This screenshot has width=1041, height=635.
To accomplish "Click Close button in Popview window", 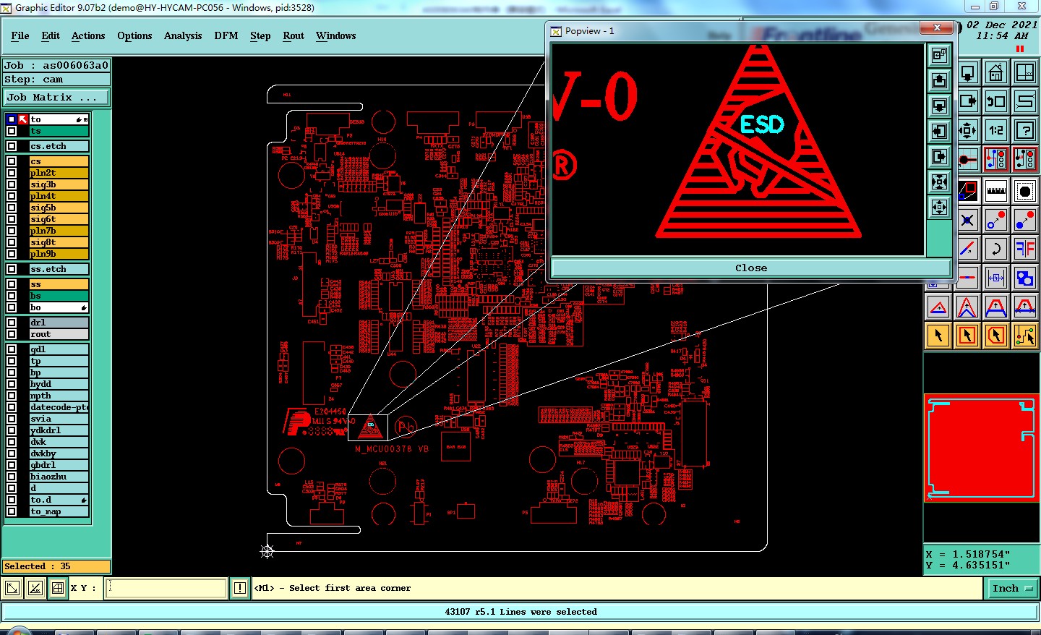I will (x=751, y=268).
